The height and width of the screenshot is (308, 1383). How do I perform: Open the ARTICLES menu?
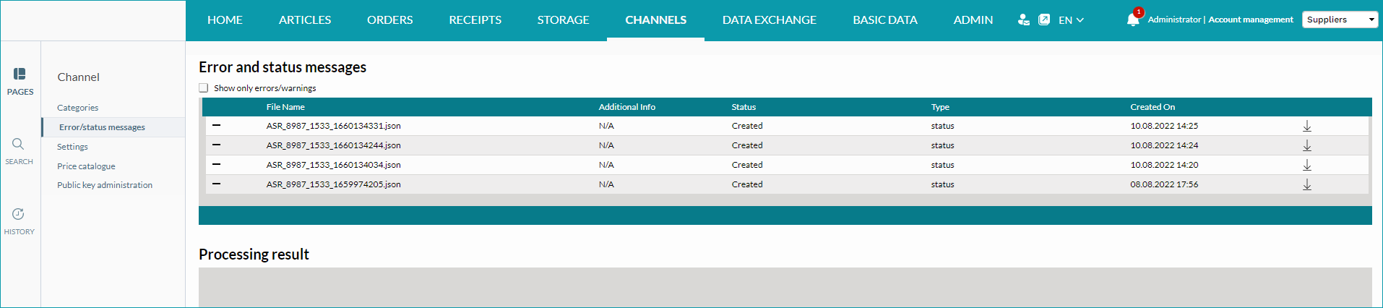[x=305, y=20]
